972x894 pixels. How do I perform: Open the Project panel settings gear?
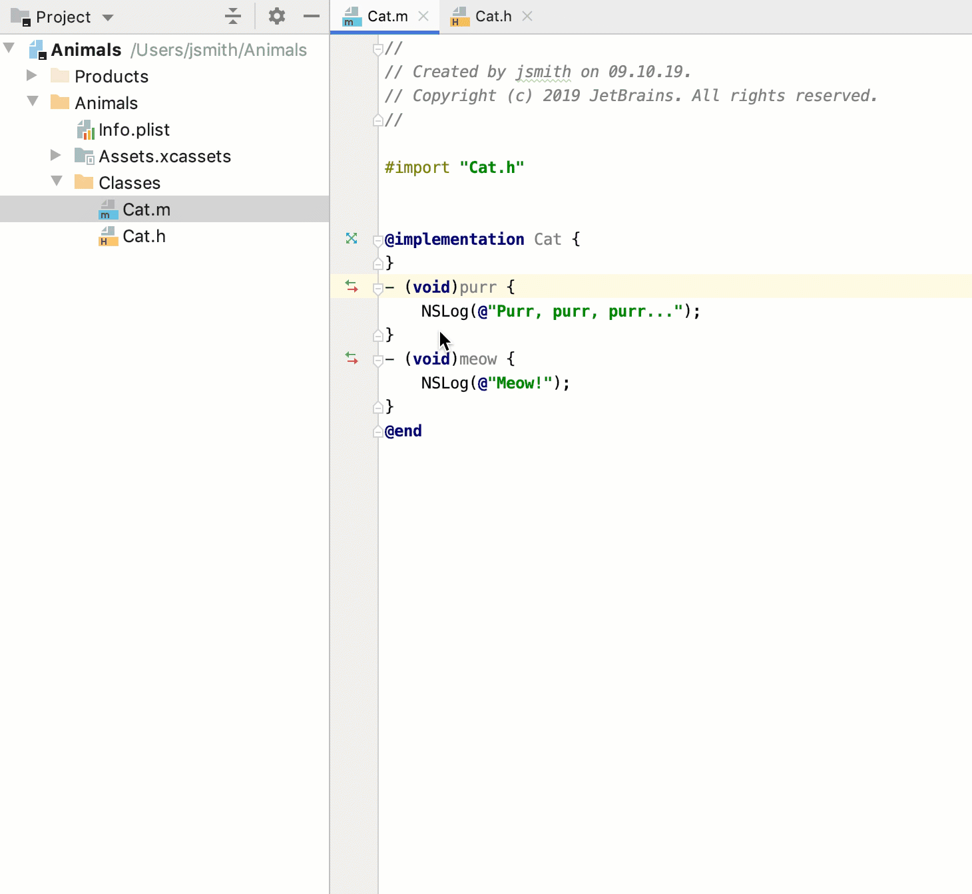coord(277,16)
